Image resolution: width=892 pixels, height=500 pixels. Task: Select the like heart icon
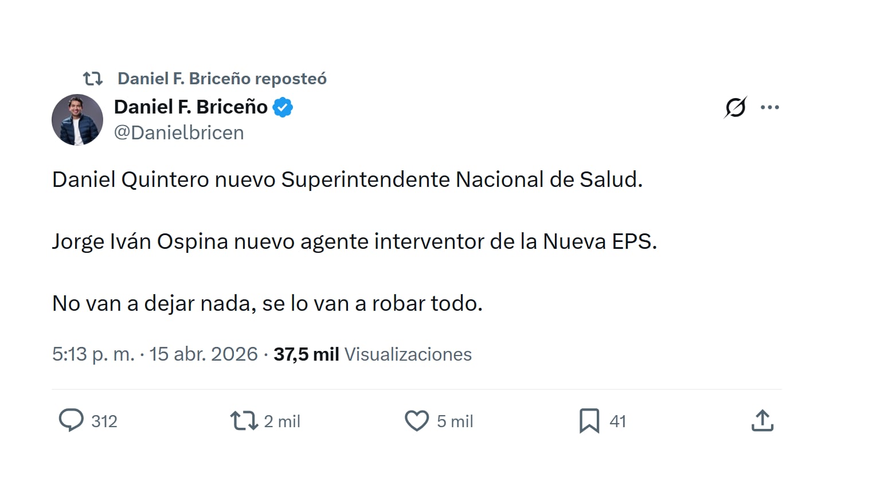(x=417, y=421)
